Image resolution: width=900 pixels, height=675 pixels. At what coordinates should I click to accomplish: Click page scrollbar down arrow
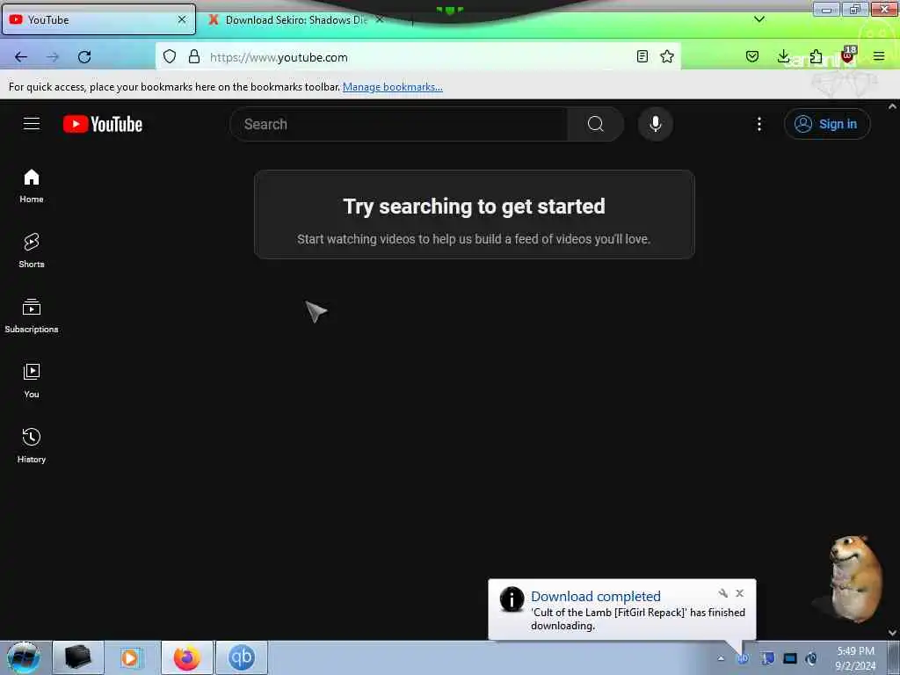click(x=893, y=633)
